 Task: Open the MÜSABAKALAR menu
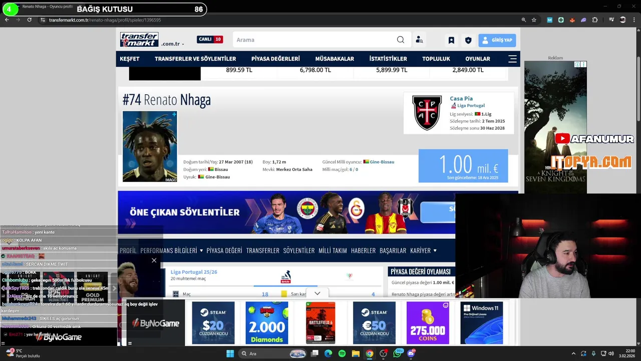pos(335,59)
